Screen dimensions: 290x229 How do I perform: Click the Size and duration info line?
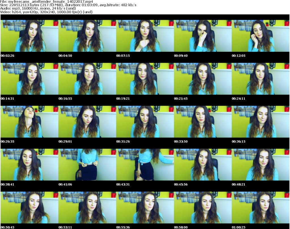click(x=68, y=5)
